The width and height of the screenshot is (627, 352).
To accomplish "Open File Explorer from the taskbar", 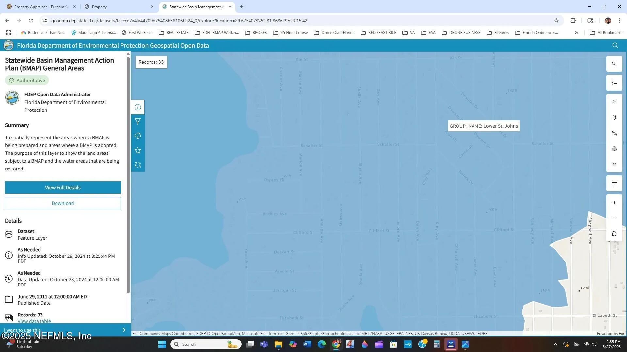I will pyautogui.click(x=278, y=344).
